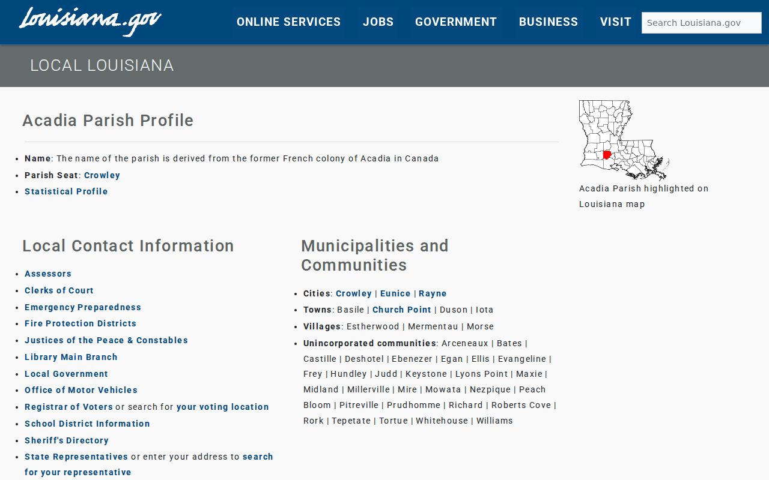Open the State Representatives link
This screenshot has height=480, width=769.
tap(76, 457)
